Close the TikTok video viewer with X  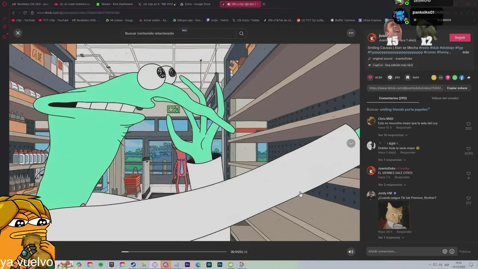click(18, 33)
